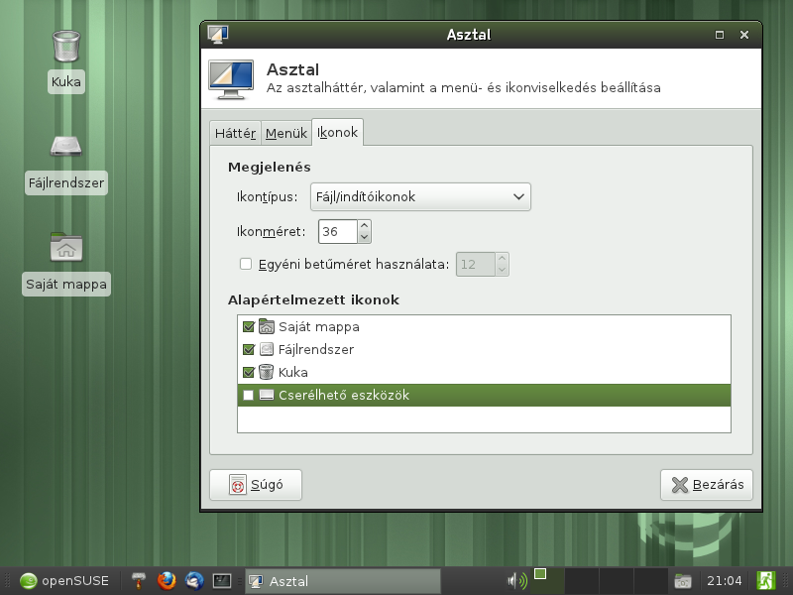This screenshot has height=595, width=793.
Task: Click the Asztal taskbar window button
Action: (343, 581)
